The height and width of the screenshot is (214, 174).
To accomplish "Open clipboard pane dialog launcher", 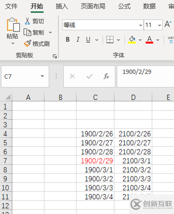I will pos(55,56).
